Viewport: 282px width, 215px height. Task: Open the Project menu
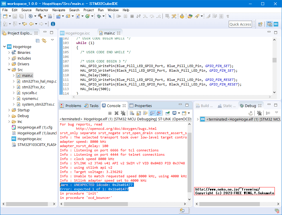[88, 10]
